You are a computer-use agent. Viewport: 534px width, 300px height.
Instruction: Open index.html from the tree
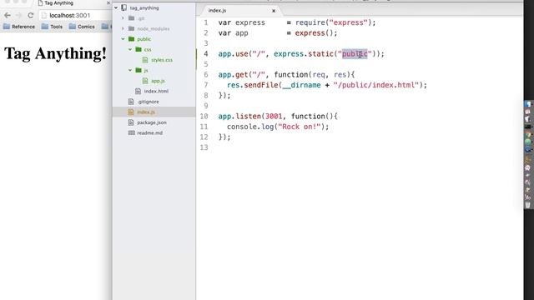coord(156,91)
